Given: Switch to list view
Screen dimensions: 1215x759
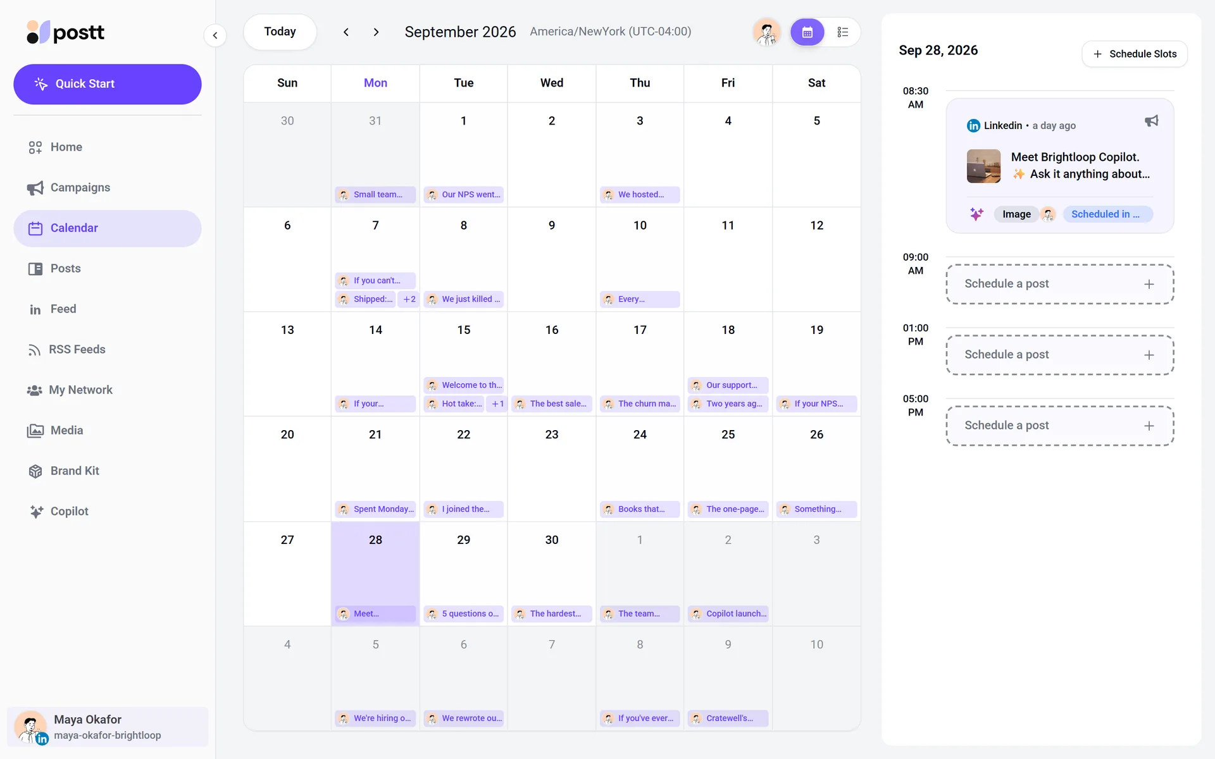Looking at the screenshot, I should pyautogui.click(x=842, y=32).
